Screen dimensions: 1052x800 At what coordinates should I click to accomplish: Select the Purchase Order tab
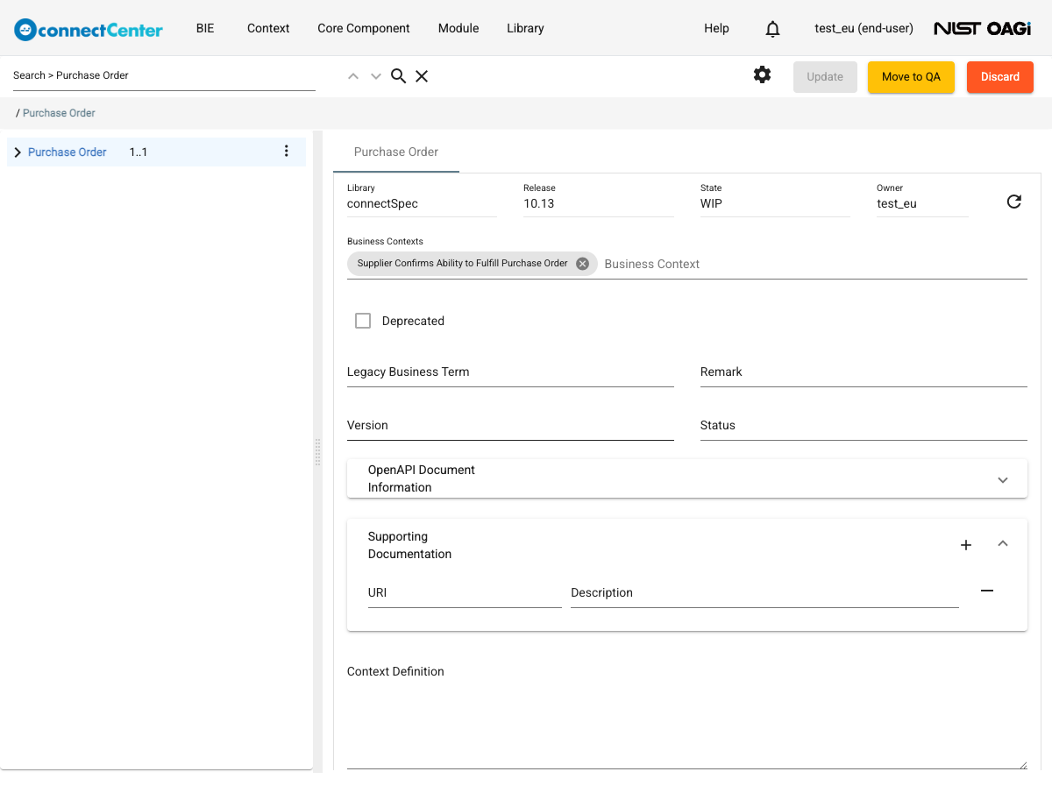click(x=396, y=152)
